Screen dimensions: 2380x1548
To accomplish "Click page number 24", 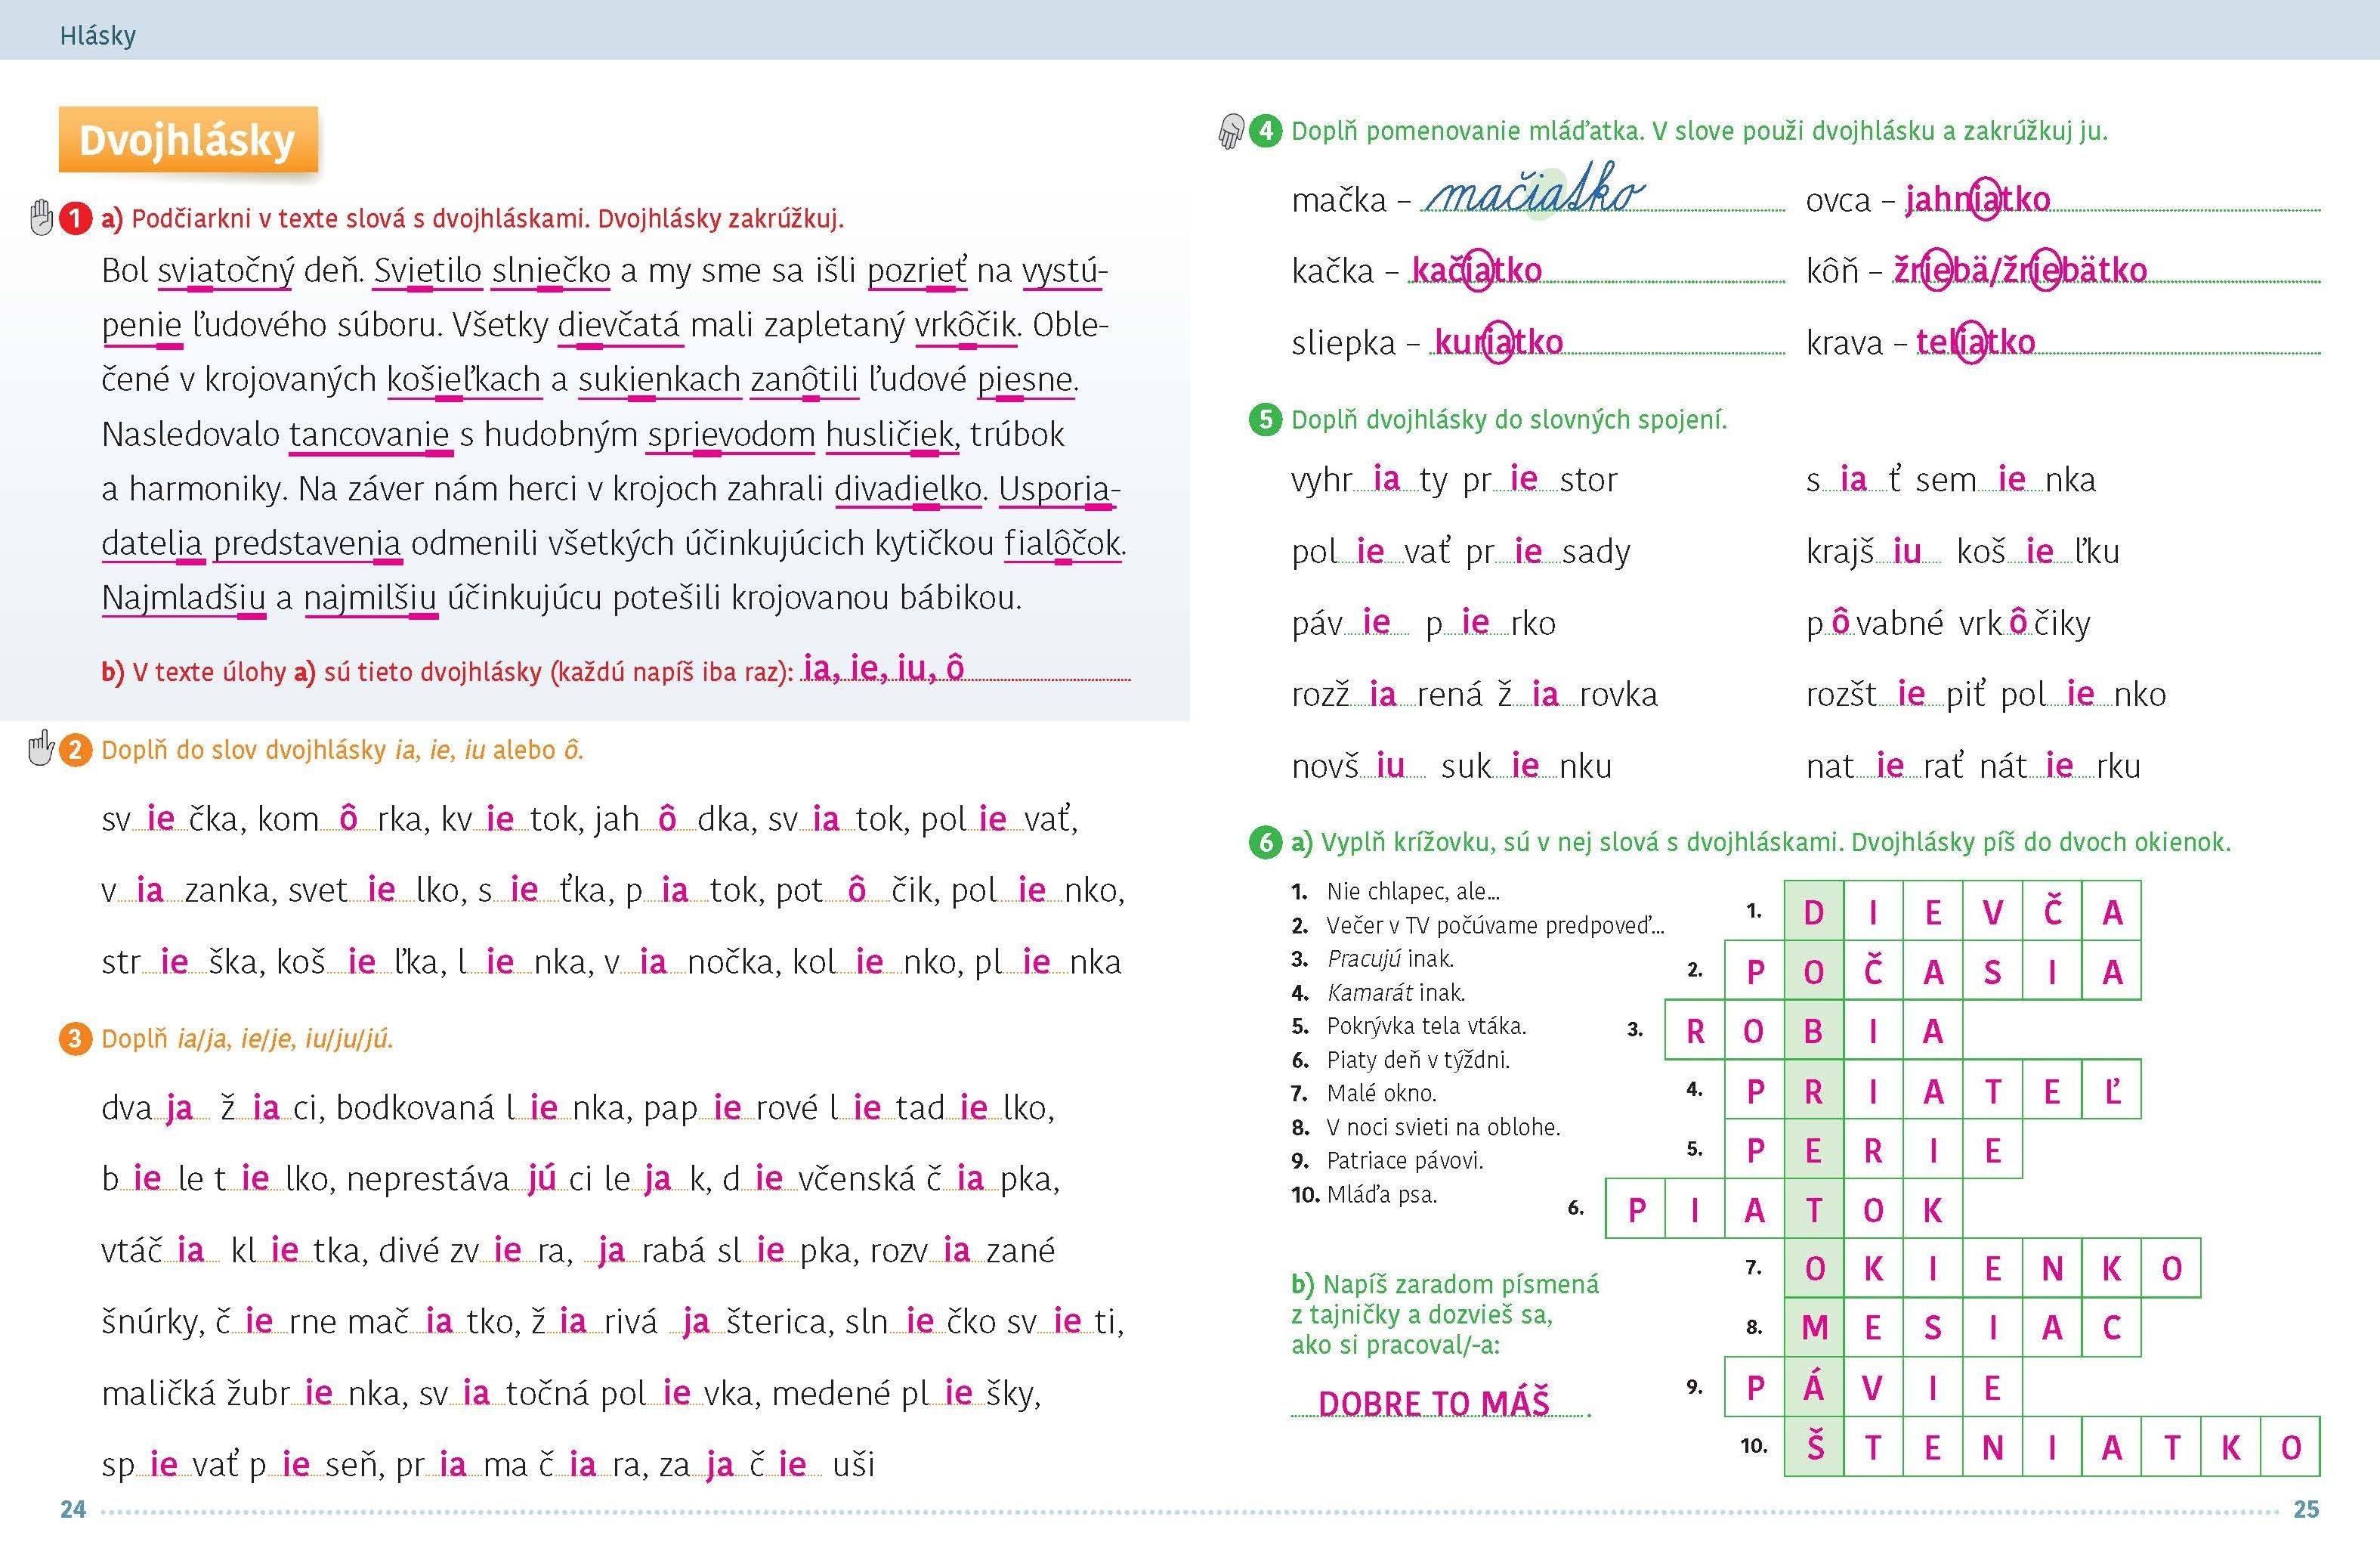I will (73, 1509).
